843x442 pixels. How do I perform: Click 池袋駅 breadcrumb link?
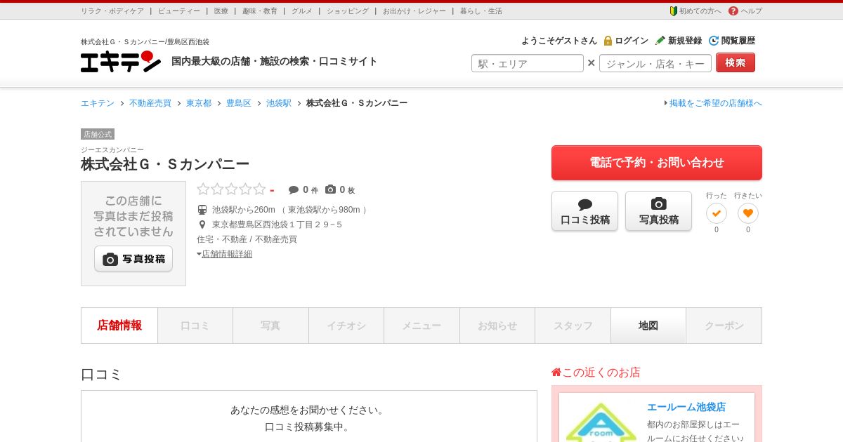pos(279,103)
